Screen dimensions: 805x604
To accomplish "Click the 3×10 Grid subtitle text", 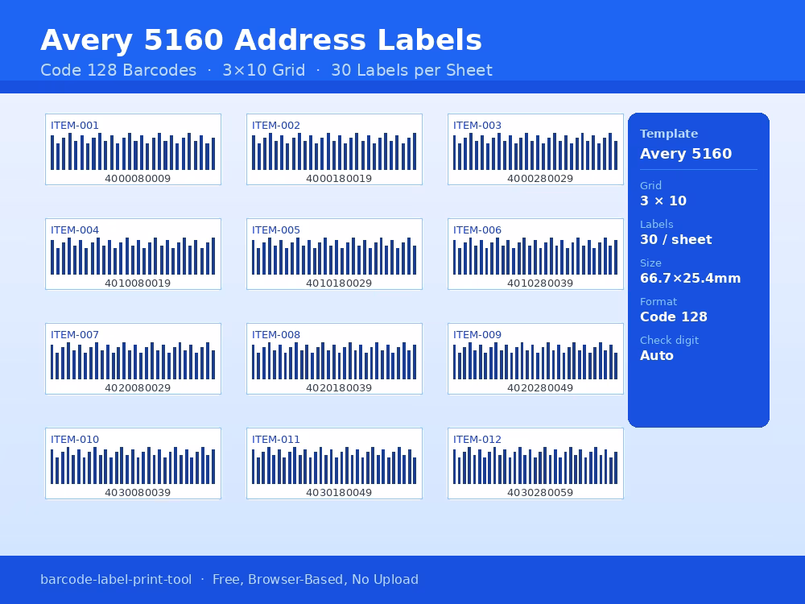I will point(264,70).
